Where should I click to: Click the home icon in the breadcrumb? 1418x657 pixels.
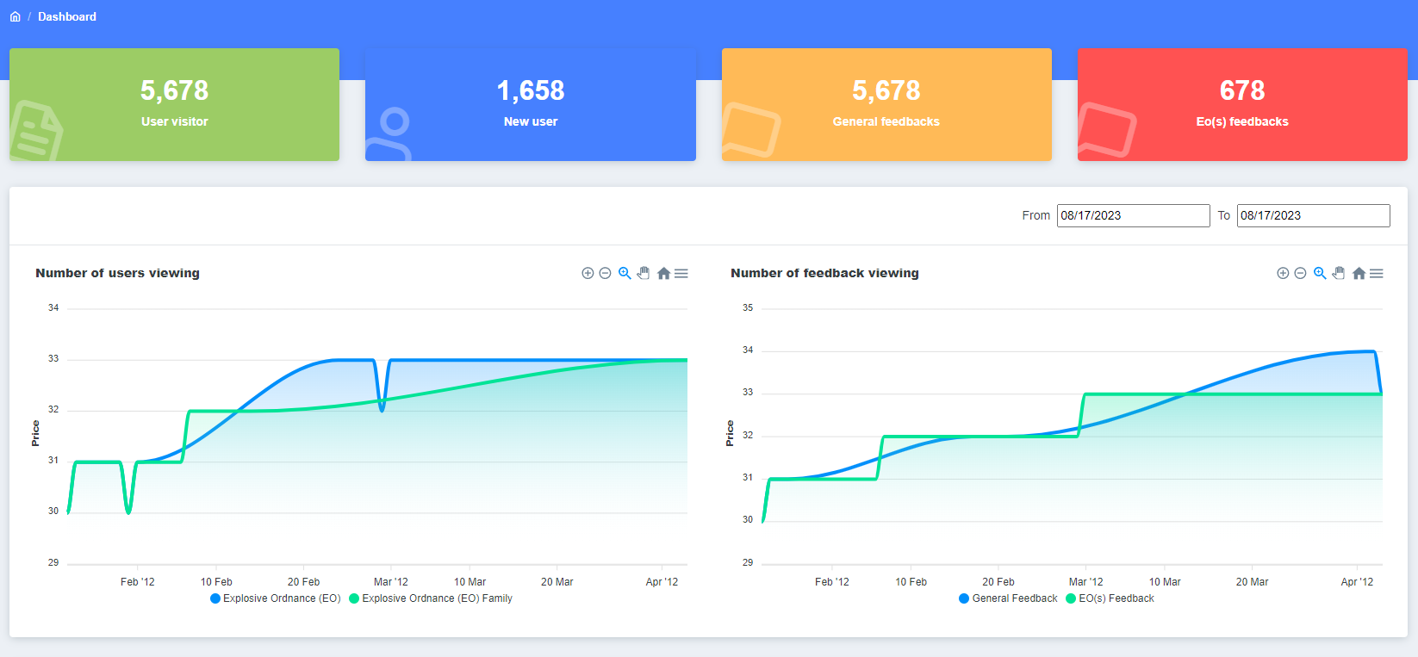click(x=15, y=16)
